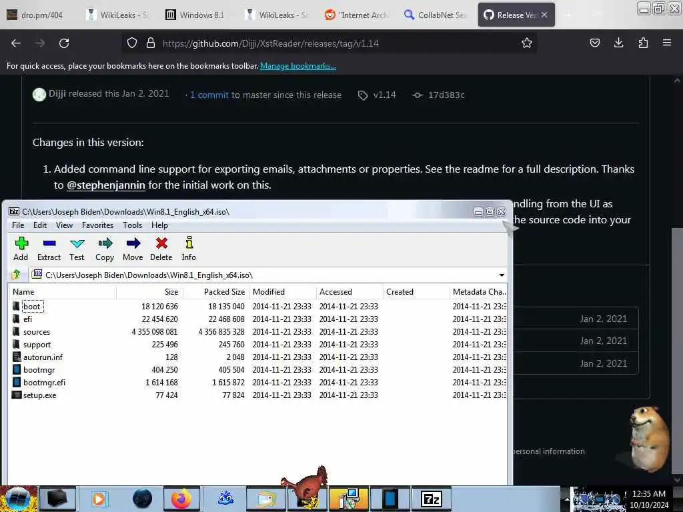
Task: Open commit 17d383c link
Action: pos(446,95)
